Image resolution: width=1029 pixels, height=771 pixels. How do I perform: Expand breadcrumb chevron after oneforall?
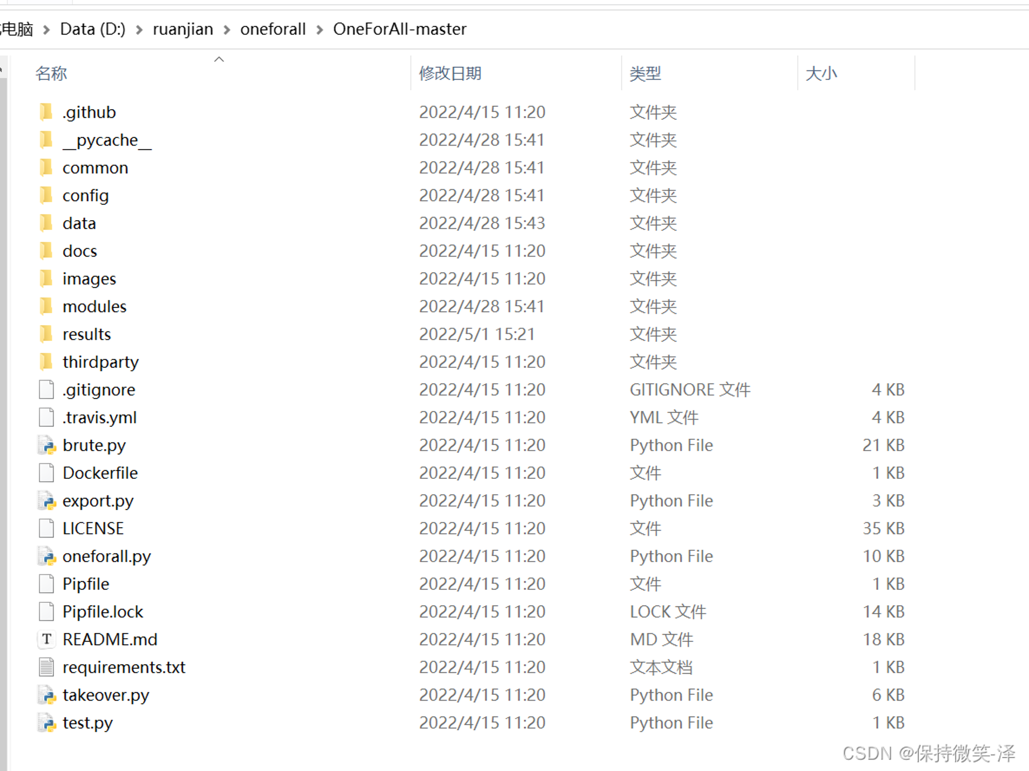(320, 30)
